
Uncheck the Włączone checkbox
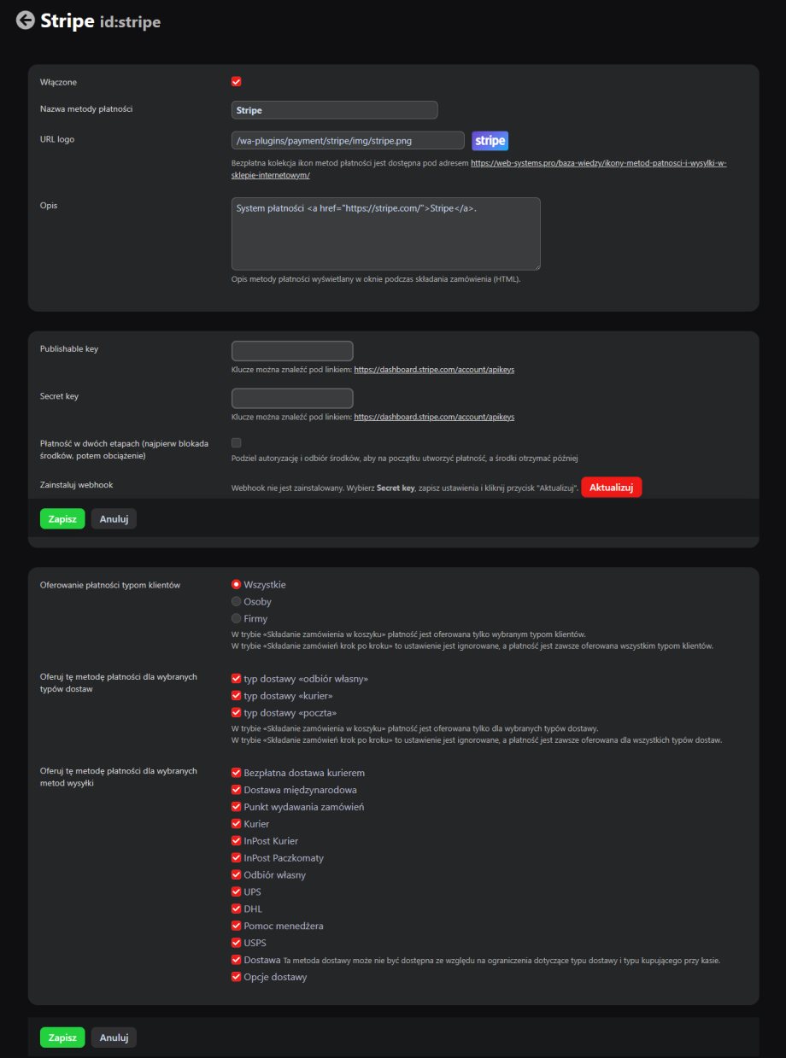pos(237,82)
